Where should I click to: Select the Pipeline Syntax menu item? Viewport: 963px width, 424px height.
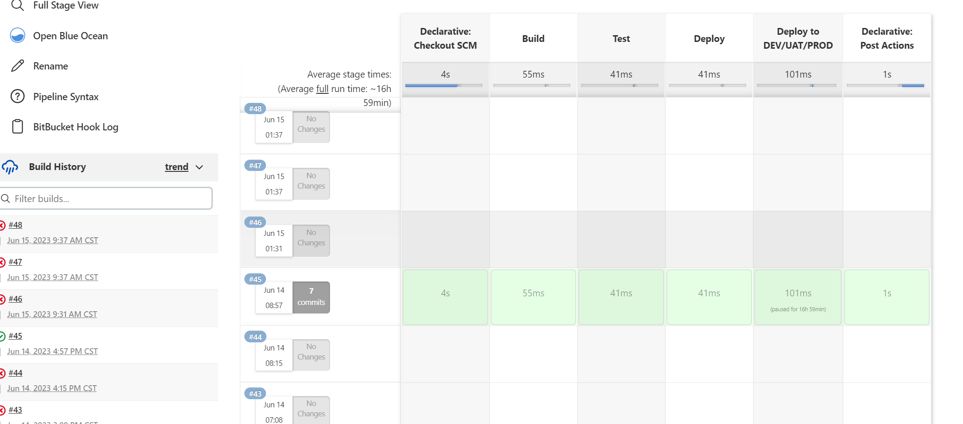tap(66, 97)
